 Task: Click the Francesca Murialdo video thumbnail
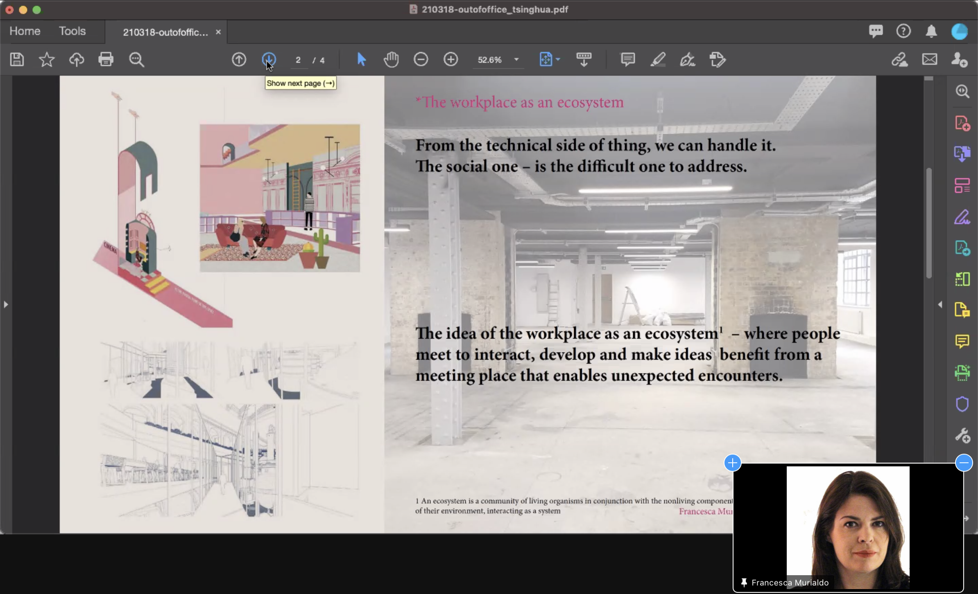[x=848, y=528]
